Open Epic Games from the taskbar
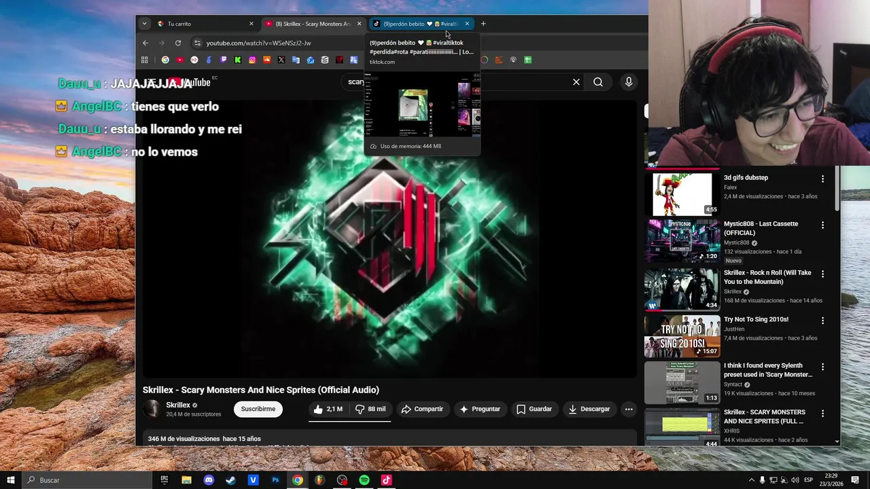The height and width of the screenshot is (489, 870). 164,480
